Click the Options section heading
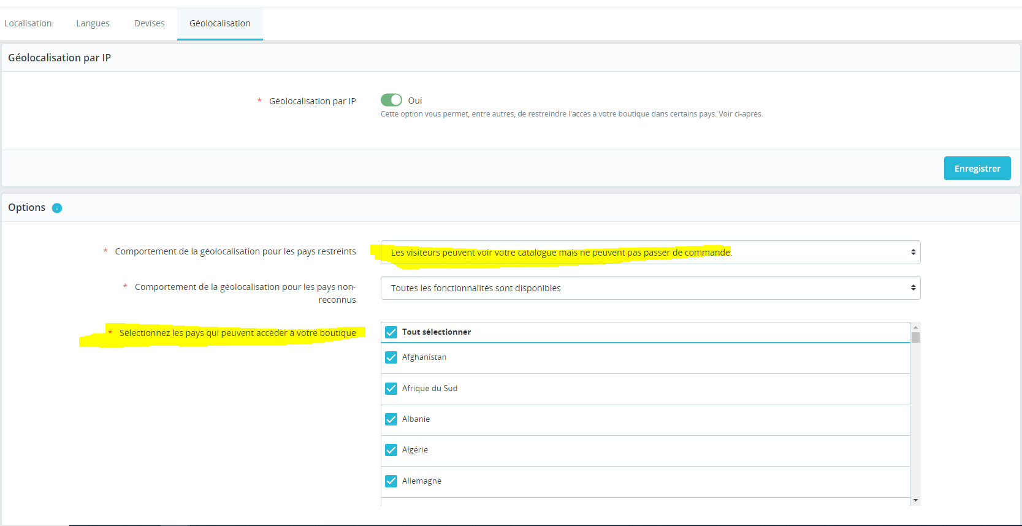This screenshot has width=1022, height=526. 27,207
